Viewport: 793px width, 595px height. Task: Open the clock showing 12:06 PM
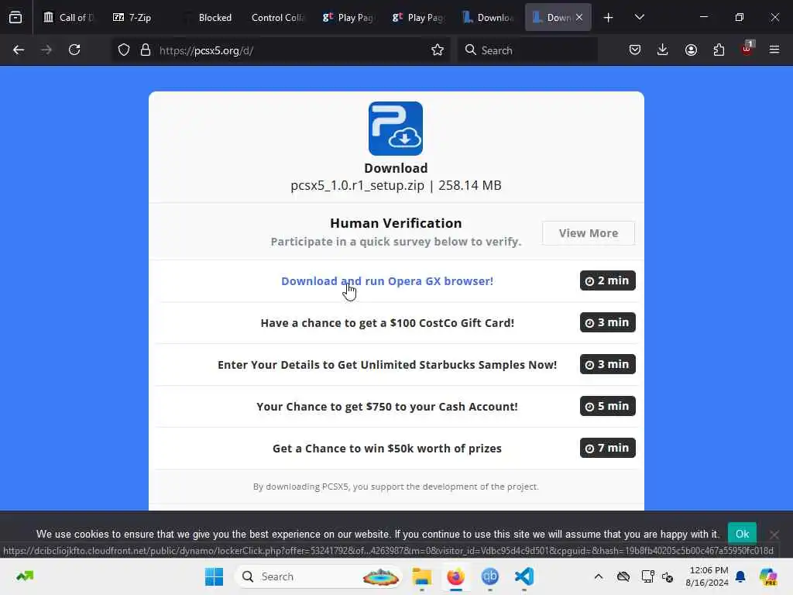[x=706, y=576]
